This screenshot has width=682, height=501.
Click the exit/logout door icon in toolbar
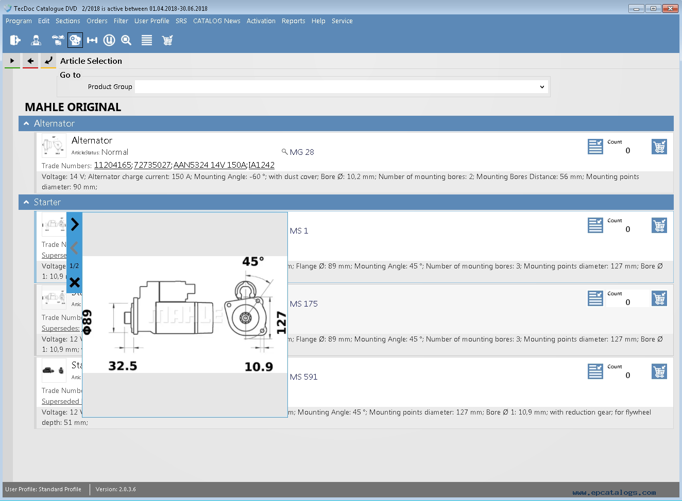[x=15, y=40]
